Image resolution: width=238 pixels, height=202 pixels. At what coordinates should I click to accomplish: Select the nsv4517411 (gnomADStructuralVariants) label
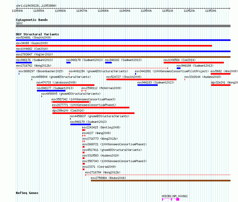[112, 150]
